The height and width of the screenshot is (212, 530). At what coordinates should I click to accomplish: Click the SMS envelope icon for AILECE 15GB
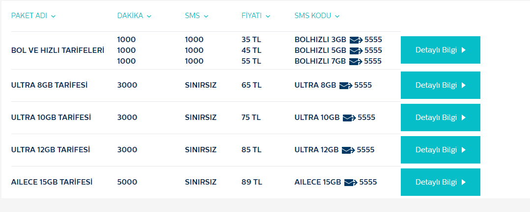351,183
